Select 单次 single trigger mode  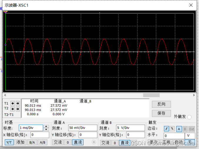click(x=153, y=142)
